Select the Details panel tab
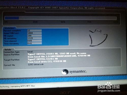127x95 pixels. (x=8, y=50)
